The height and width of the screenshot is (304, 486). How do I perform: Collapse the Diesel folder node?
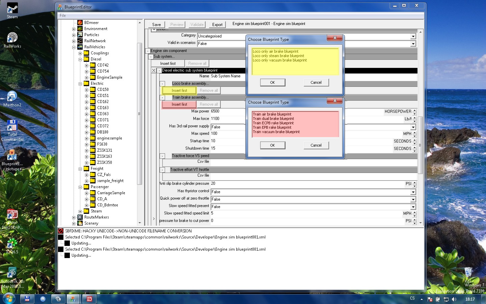(x=80, y=59)
